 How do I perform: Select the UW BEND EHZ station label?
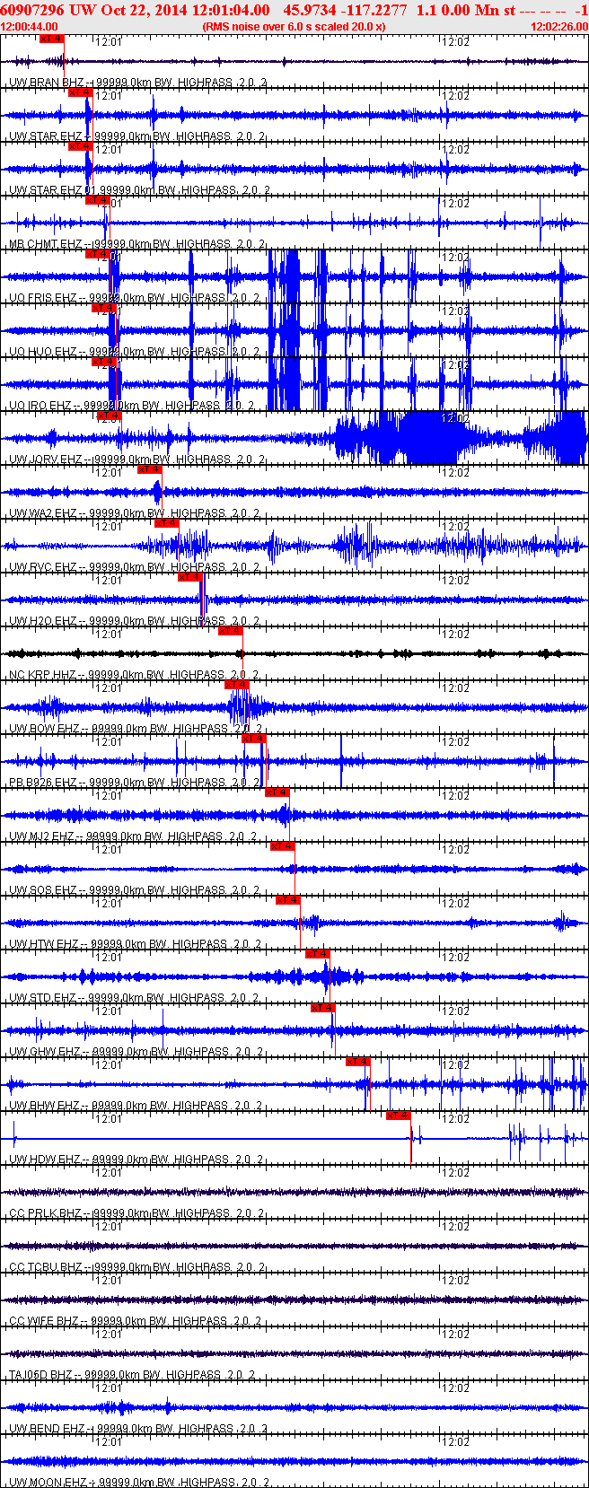click(138, 1429)
